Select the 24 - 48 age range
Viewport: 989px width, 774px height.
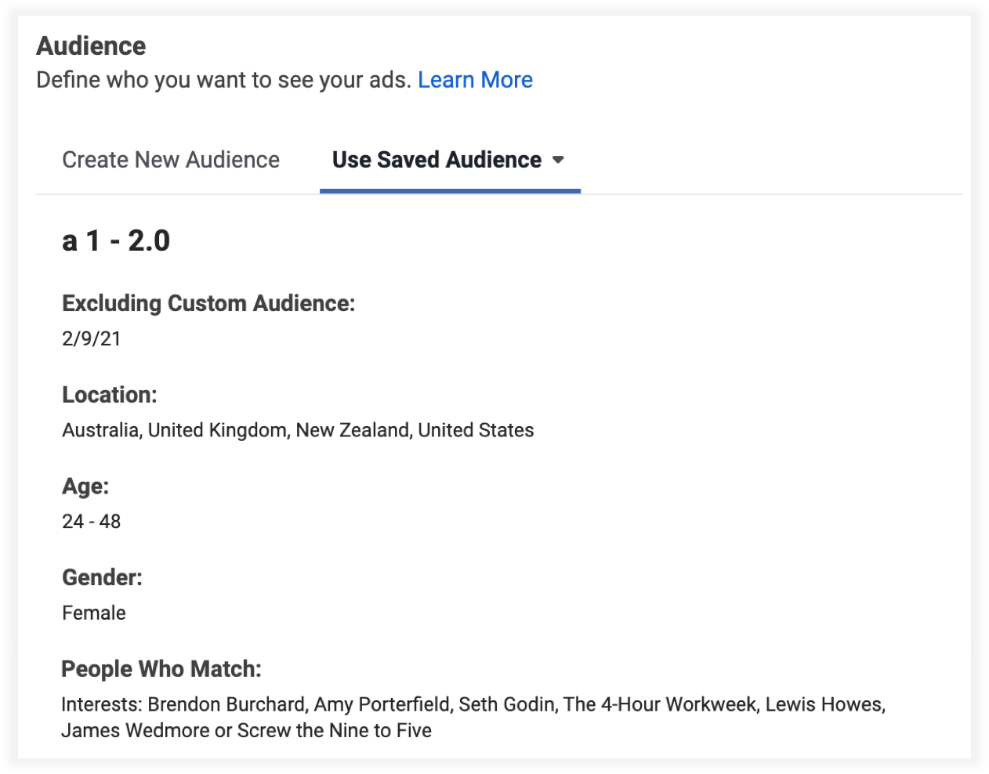click(x=92, y=522)
